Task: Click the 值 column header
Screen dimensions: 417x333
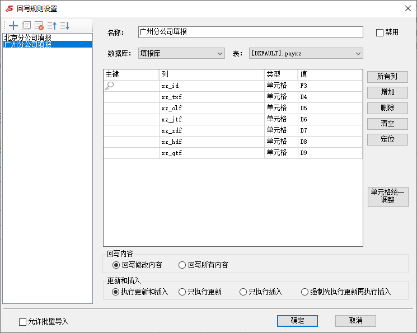Action: point(330,74)
